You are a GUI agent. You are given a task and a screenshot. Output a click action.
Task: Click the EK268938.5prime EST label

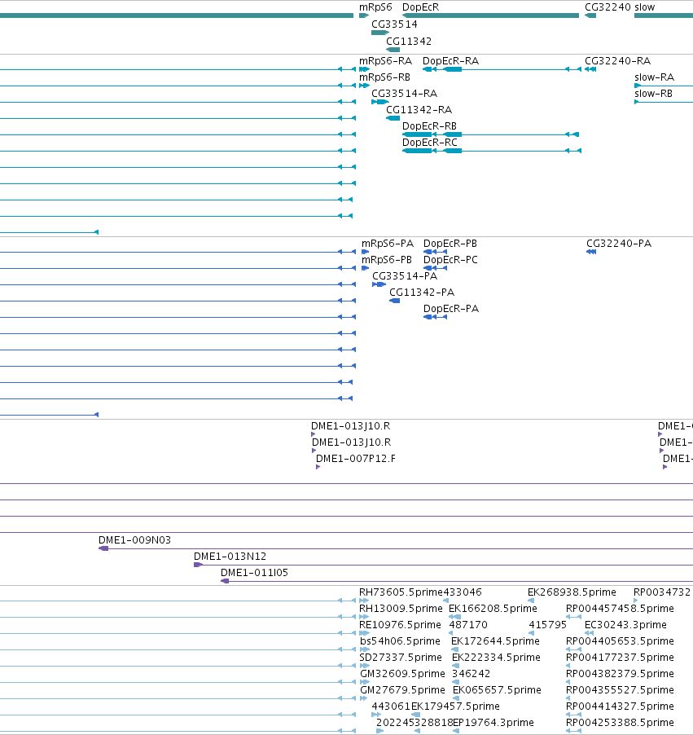[572, 593]
